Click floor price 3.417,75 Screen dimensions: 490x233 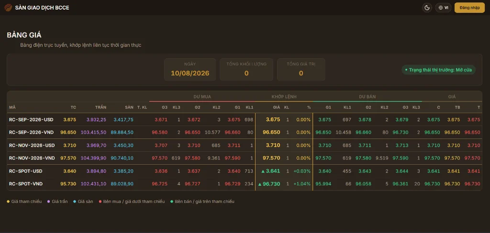point(123,119)
